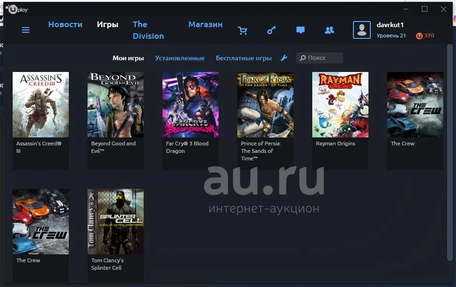Open The Division tab

point(148,30)
